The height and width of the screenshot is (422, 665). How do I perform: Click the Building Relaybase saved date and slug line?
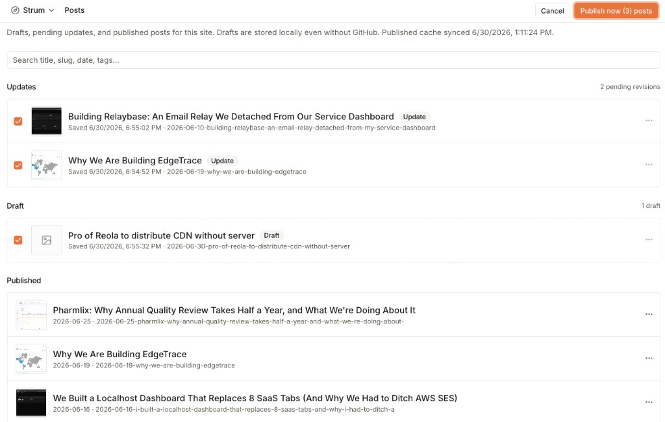pos(251,128)
